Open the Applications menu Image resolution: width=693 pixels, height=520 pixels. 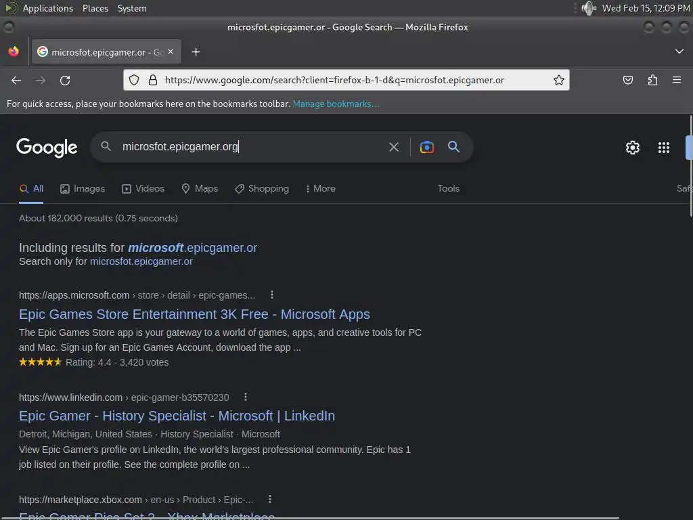48,8
